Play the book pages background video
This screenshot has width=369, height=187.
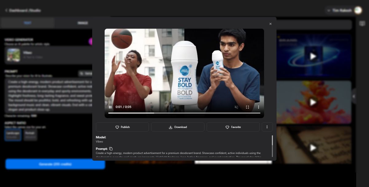(x=313, y=148)
